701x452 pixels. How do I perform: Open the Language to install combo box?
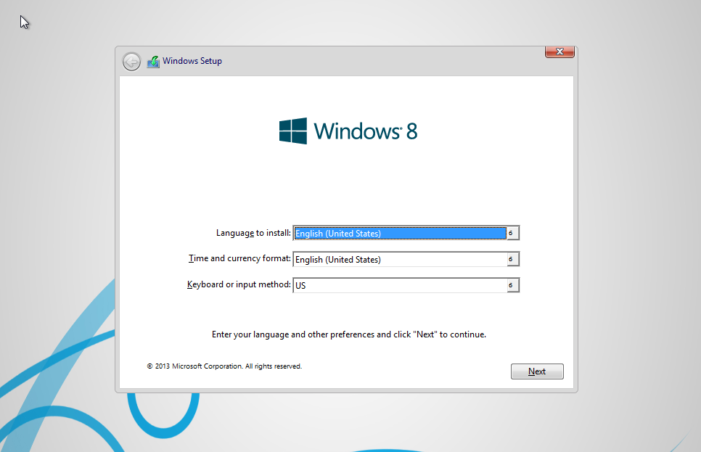coord(406,233)
